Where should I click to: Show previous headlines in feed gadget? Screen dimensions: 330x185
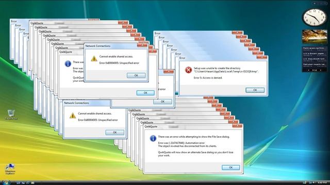click(x=308, y=70)
